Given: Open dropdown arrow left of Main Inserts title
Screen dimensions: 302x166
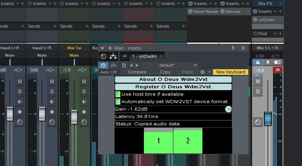Looking at the screenshot, I should point(102,48).
